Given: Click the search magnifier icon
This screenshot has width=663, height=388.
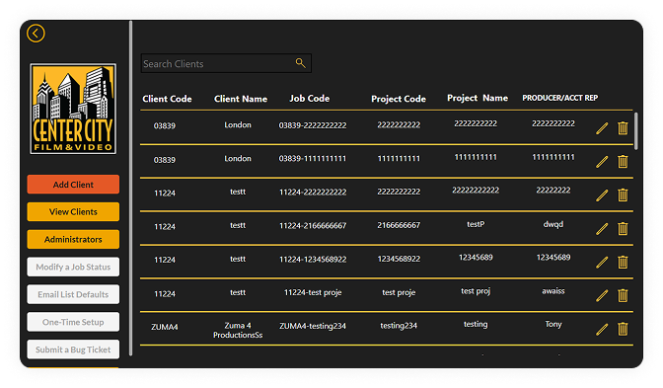Looking at the screenshot, I should 300,63.
